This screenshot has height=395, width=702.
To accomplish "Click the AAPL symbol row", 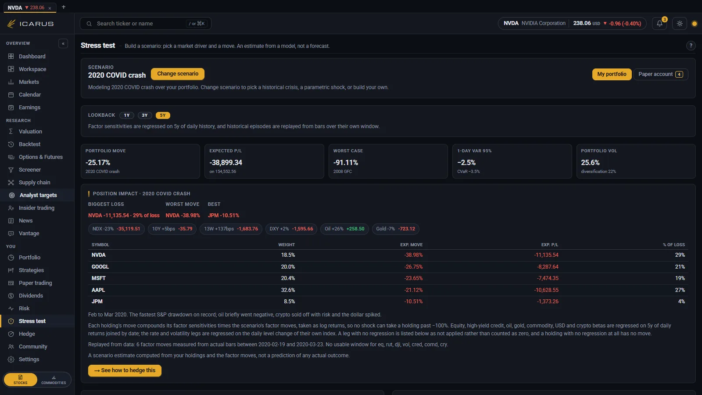I will 388,290.
